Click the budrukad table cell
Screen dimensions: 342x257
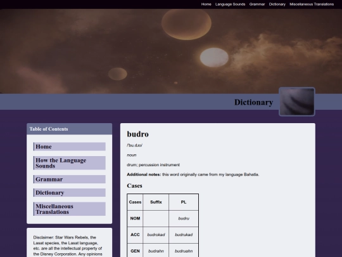pos(184,235)
